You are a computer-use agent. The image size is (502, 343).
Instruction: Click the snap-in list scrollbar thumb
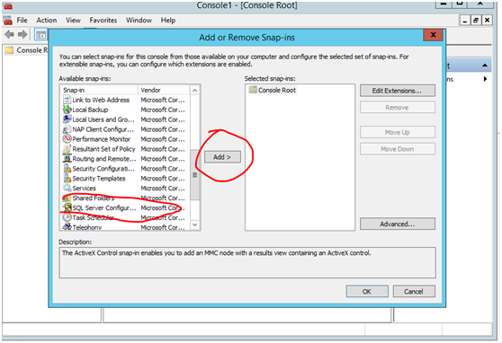pos(194,174)
